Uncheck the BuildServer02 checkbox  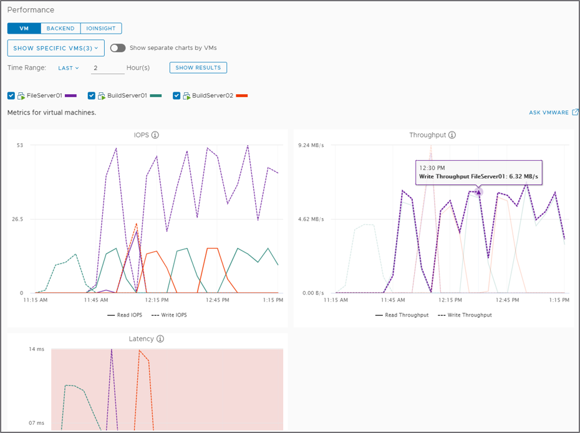point(176,96)
